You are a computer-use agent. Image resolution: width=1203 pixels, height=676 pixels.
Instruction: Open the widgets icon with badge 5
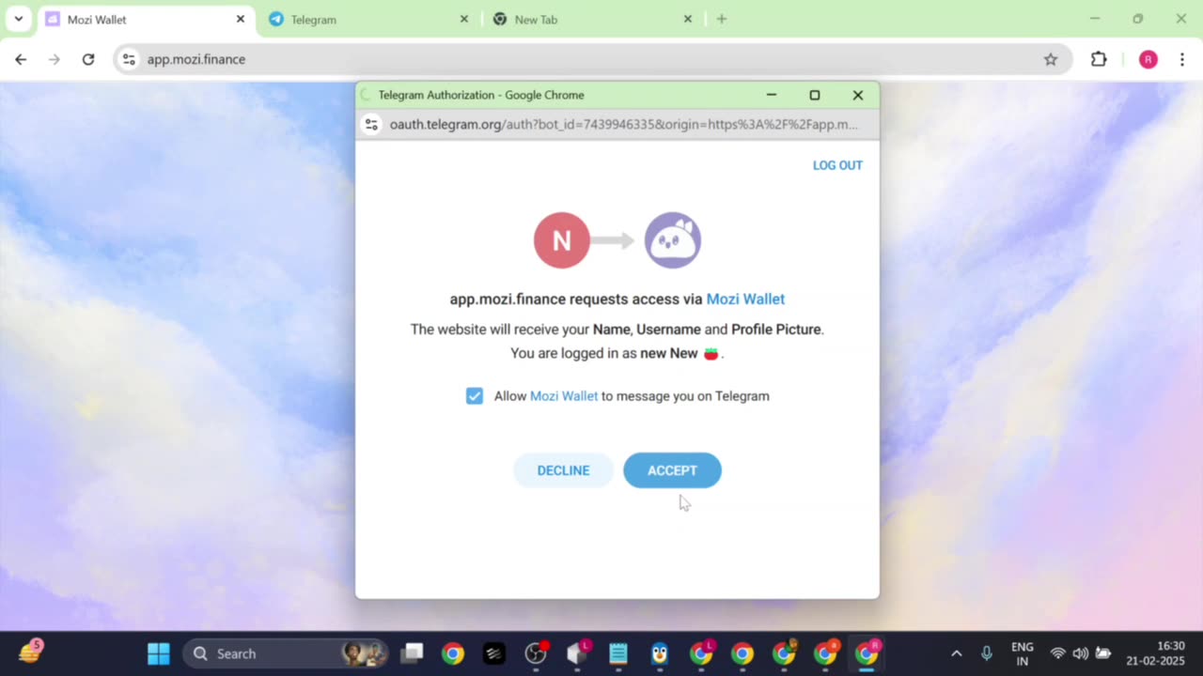click(30, 652)
